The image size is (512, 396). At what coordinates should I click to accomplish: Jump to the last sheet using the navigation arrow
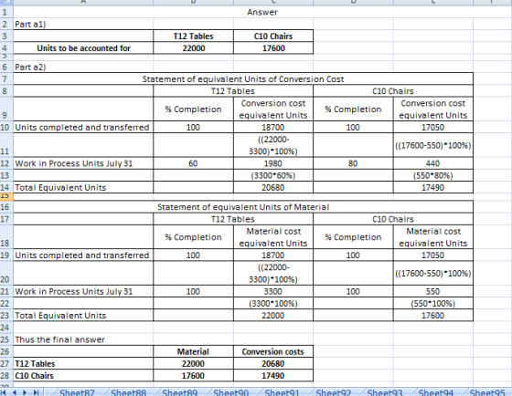tap(36, 392)
